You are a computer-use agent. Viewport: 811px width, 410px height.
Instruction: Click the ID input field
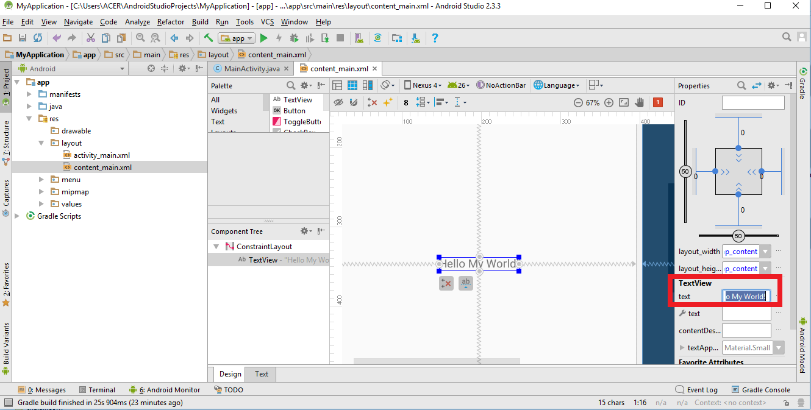[x=753, y=102]
